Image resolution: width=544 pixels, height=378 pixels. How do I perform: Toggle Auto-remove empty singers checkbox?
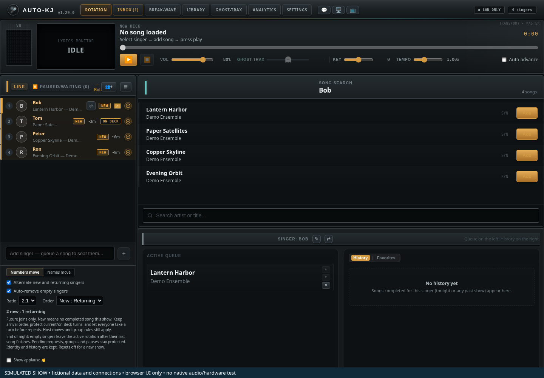[9, 291]
